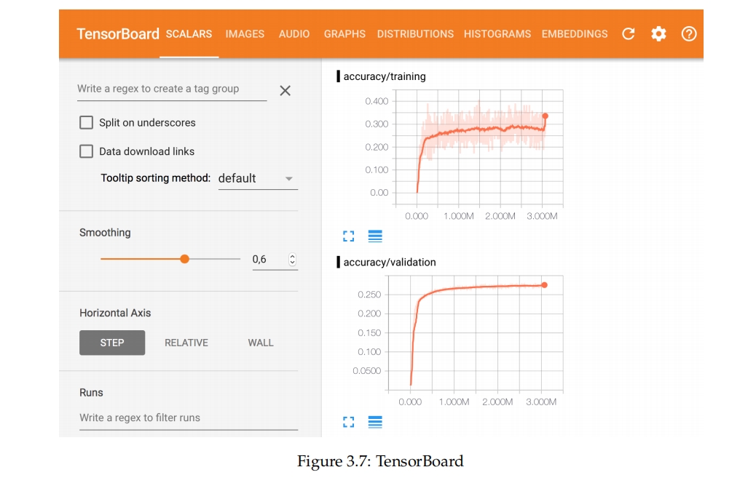Click the Tooltip sorting method label
756x483 pixels.
click(x=156, y=178)
